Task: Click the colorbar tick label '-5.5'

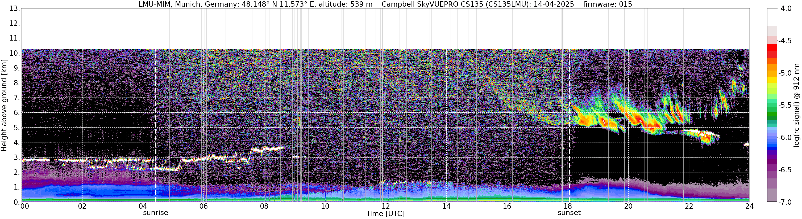Action: [785, 106]
